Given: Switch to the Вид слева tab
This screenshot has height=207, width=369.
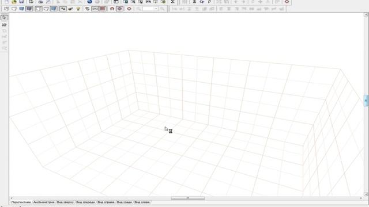Looking at the screenshot, I should click(x=142, y=202).
